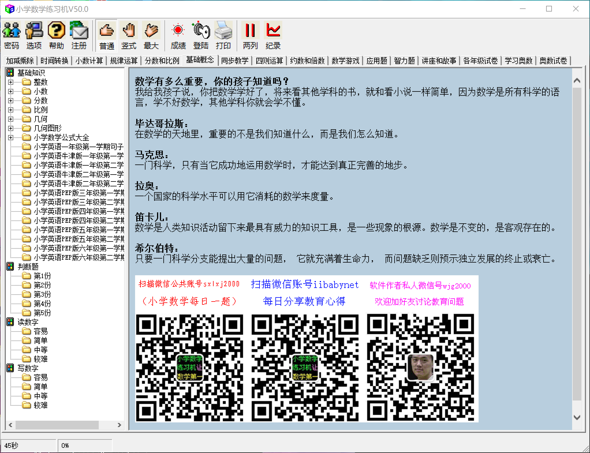Switch to the 时间转换 tab
Image resolution: width=590 pixels, height=453 pixels.
click(x=54, y=61)
